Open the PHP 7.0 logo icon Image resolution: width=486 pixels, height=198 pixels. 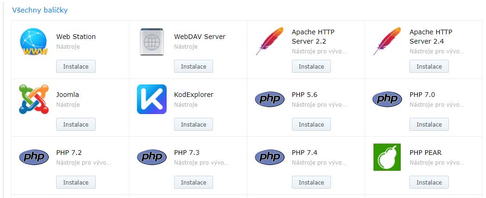point(387,99)
